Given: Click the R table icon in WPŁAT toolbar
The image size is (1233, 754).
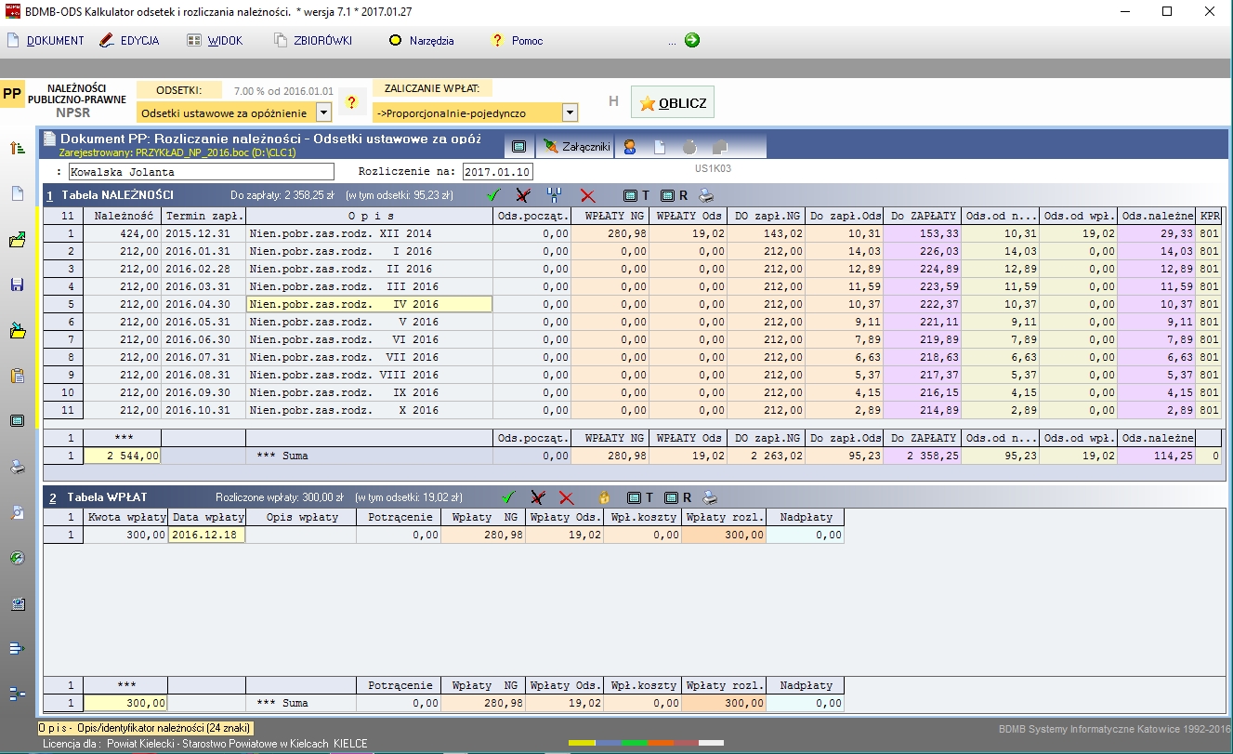Looking at the screenshot, I should [677, 497].
